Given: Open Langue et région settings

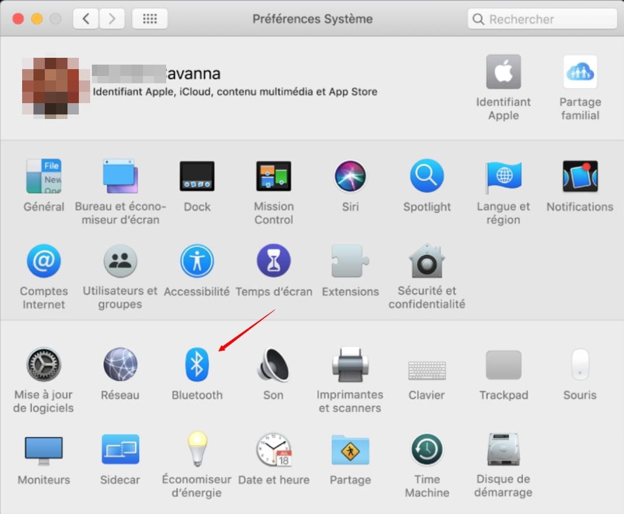Looking at the screenshot, I should click(x=503, y=176).
